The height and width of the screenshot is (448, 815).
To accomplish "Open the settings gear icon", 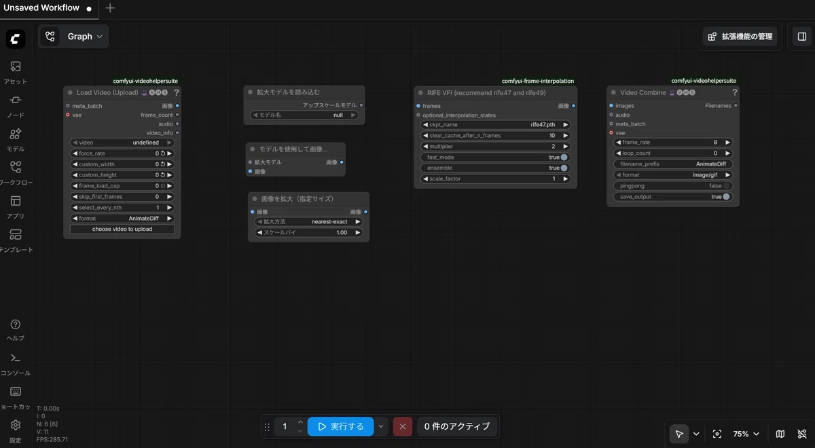I will 16,430.
